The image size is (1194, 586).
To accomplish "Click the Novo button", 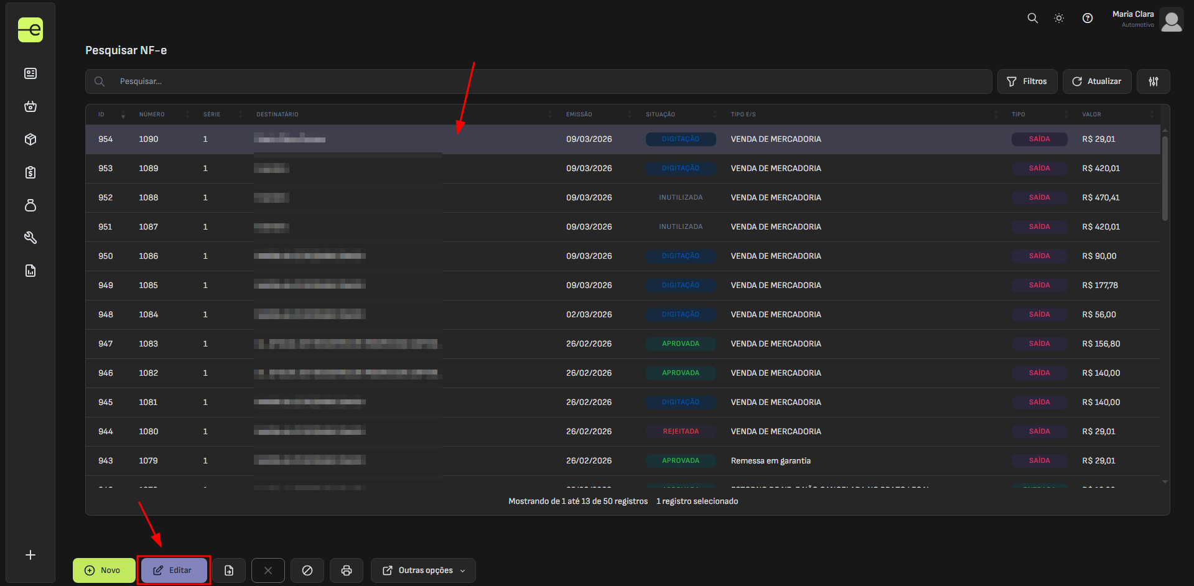I will tap(103, 570).
